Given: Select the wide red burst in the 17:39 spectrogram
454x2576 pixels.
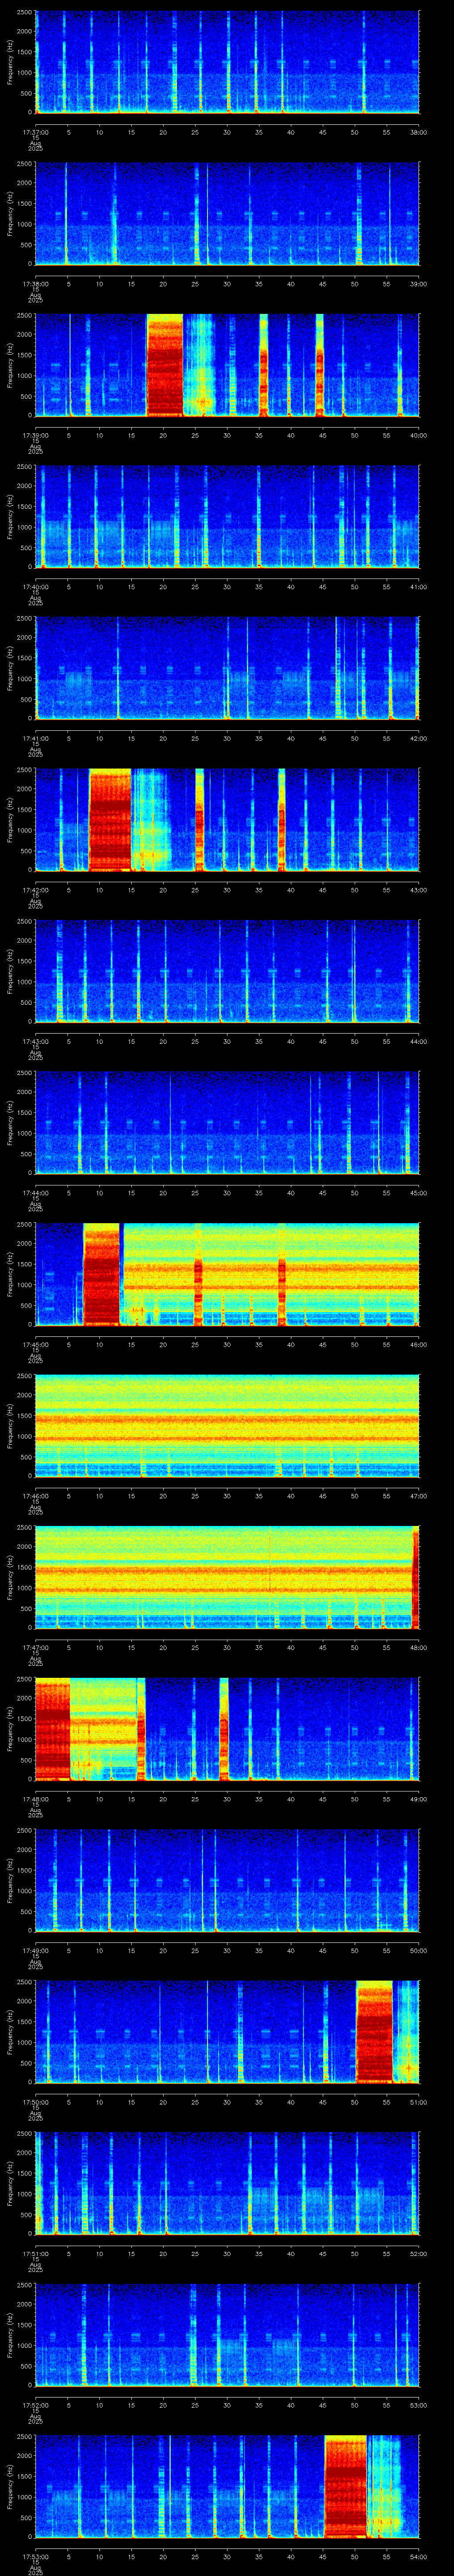Looking at the screenshot, I should pos(164,365).
